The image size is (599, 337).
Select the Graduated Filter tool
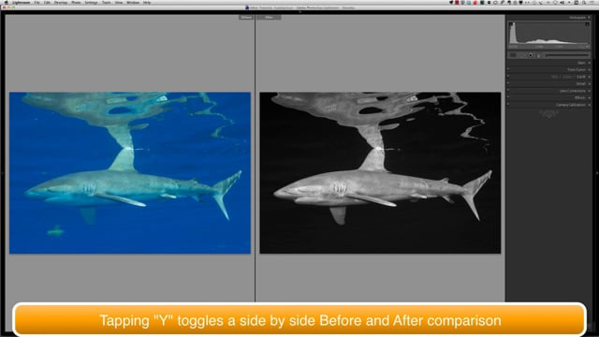(x=539, y=55)
